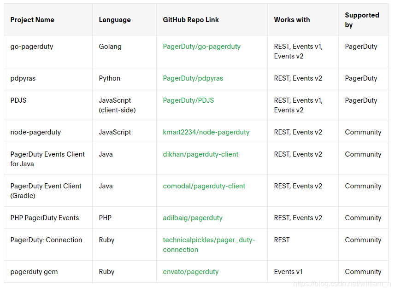Select the PHP language cell
The image size is (395, 292).
(124, 218)
